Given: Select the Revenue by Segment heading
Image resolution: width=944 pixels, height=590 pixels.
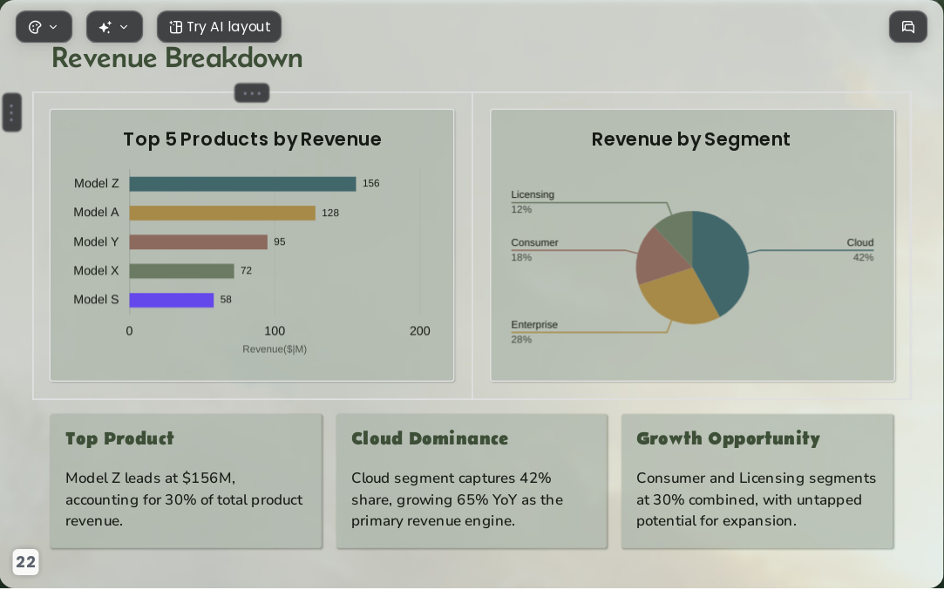Looking at the screenshot, I should tap(691, 139).
